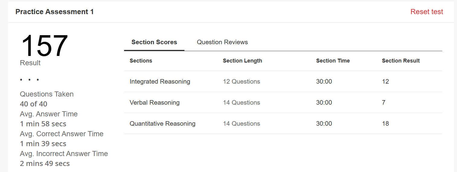Image resolution: width=457 pixels, height=172 pixels.
Task: Click the Section Time column header
Action: tap(333, 61)
